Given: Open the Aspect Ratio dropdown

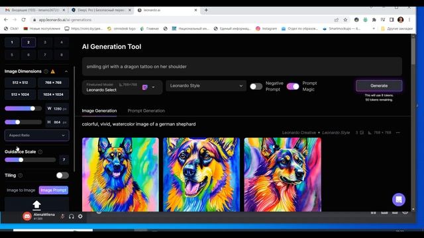Looking at the screenshot, I should (37, 135).
